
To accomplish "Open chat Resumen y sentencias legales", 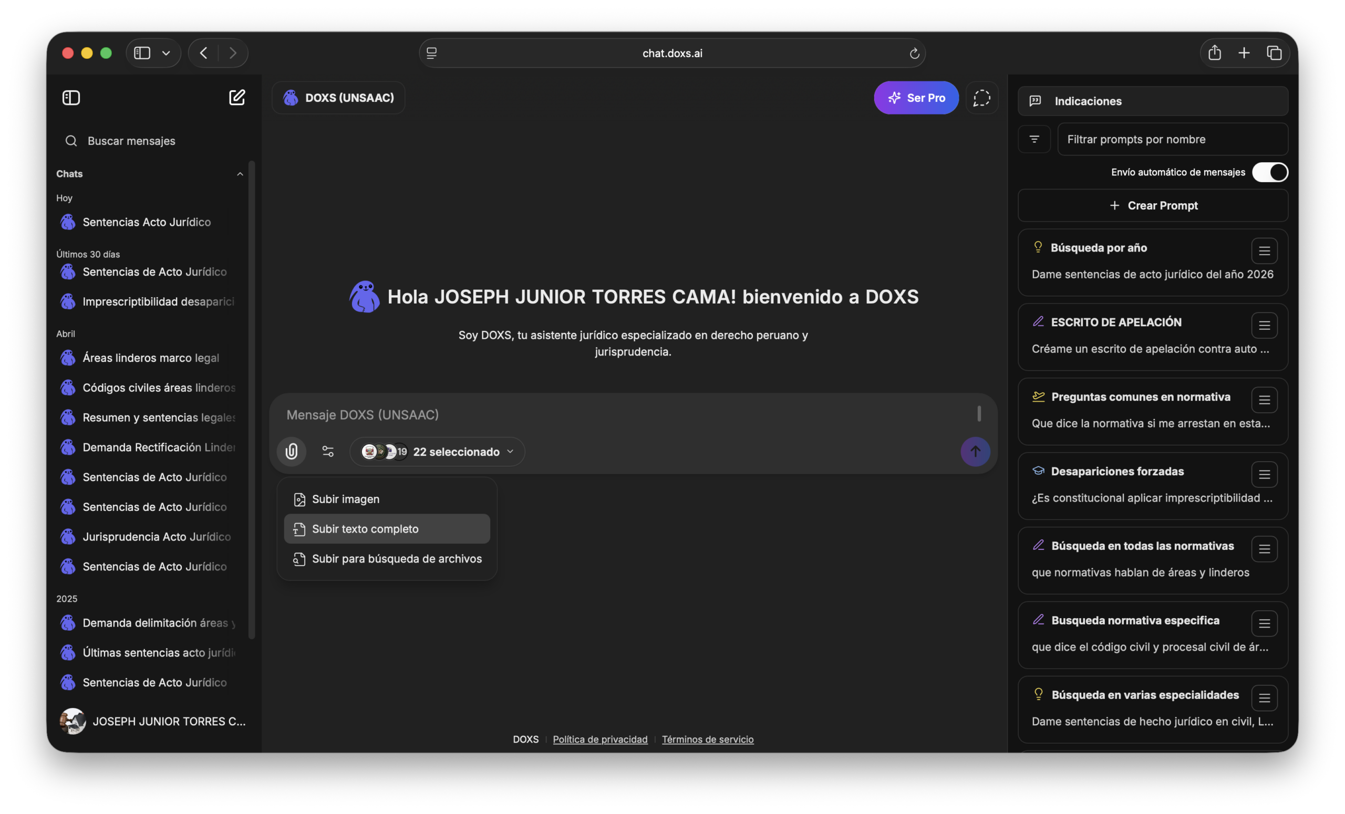I will tap(150, 418).
